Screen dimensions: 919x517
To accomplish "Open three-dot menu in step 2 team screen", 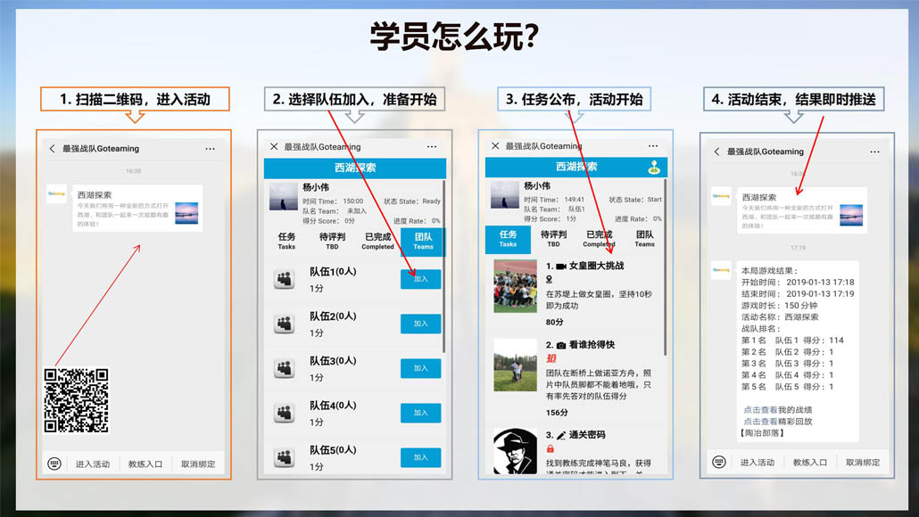I will coord(432,147).
